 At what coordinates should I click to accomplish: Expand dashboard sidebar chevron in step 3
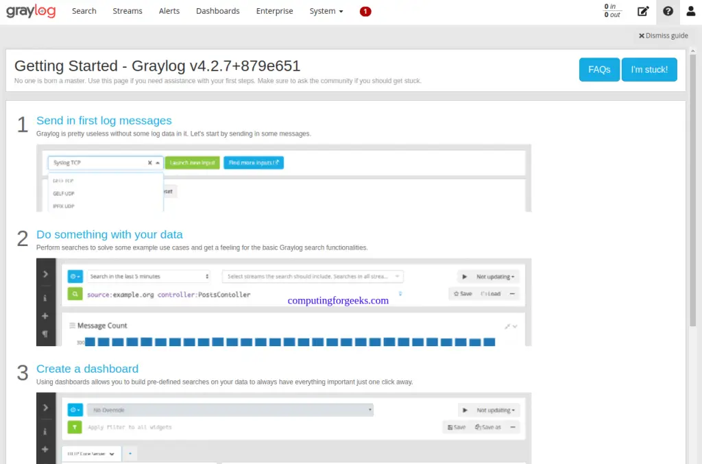[45, 408]
